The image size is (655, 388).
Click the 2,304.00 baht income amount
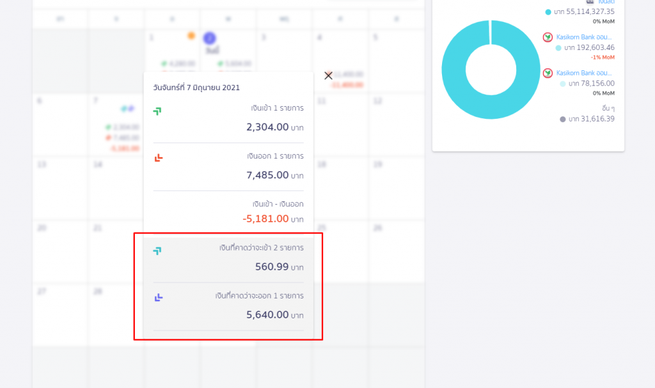coord(267,127)
